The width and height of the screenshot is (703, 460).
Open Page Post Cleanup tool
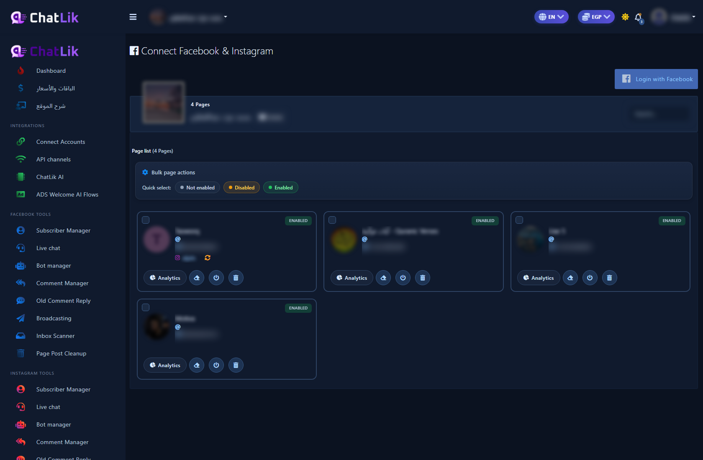click(x=61, y=353)
